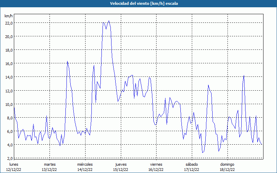Image resolution: width=277 pixels, height=173 pixels.
Task: Click the 'lunes' day label
Action: pos(14,164)
